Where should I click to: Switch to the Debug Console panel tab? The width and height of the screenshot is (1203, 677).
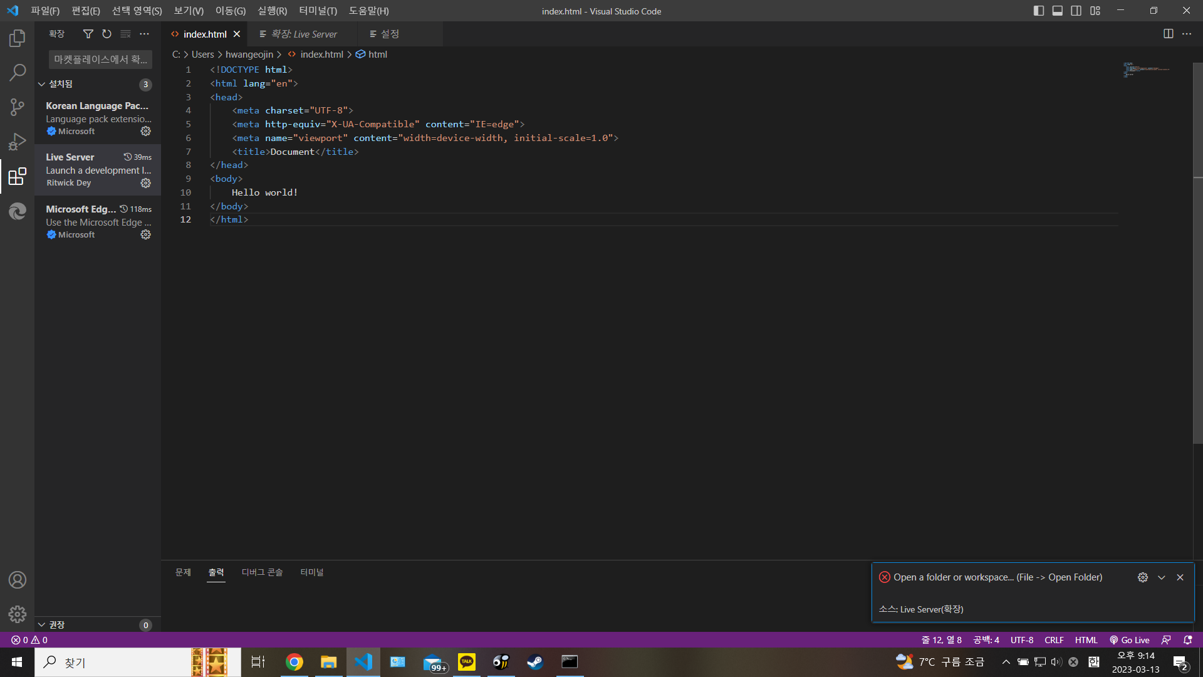[x=262, y=572]
